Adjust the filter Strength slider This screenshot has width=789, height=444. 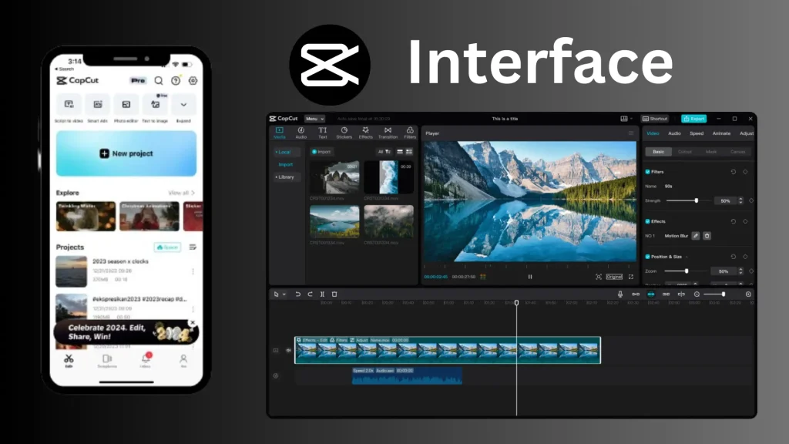[x=688, y=200]
